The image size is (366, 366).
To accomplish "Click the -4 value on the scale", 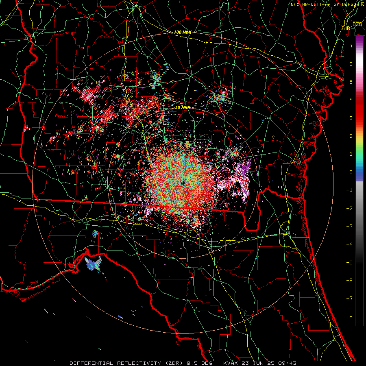I will [x=349, y=244].
